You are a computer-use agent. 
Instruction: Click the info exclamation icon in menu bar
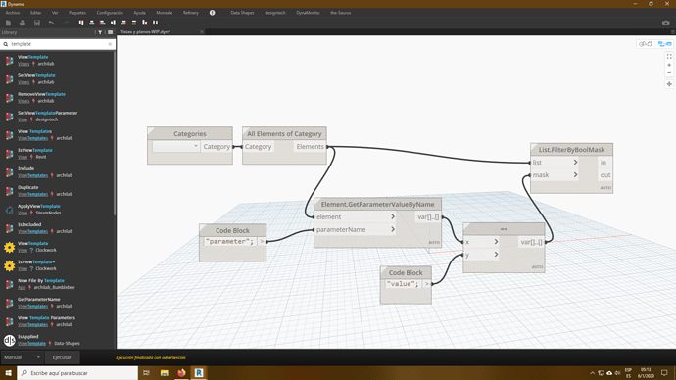click(213, 13)
